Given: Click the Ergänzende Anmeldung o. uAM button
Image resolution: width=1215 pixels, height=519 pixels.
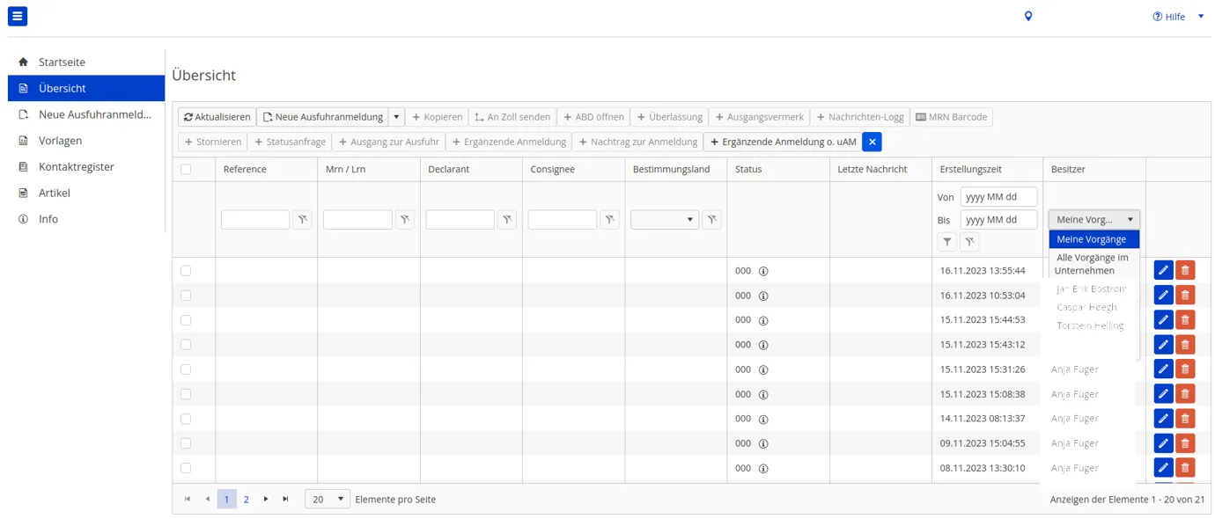Looking at the screenshot, I should click(x=782, y=142).
